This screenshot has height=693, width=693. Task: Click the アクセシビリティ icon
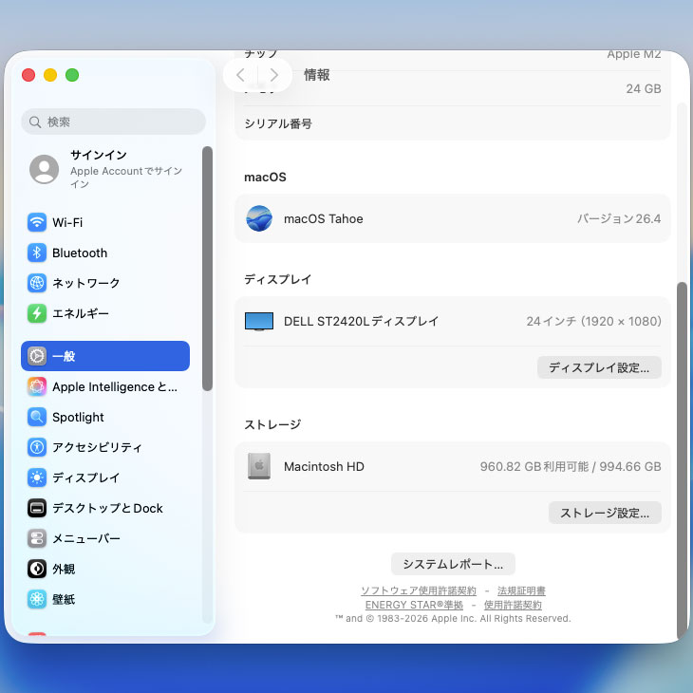(x=37, y=447)
